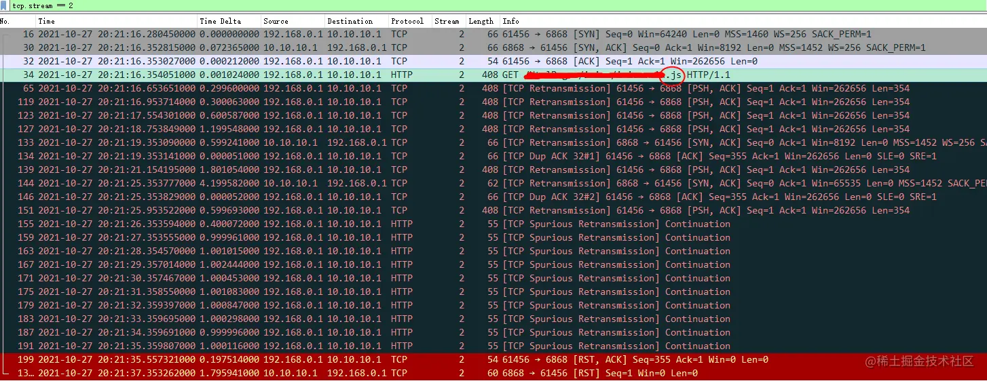Select packet 30 SYN, ACK row
This screenshot has height=381, width=987.
coord(493,48)
